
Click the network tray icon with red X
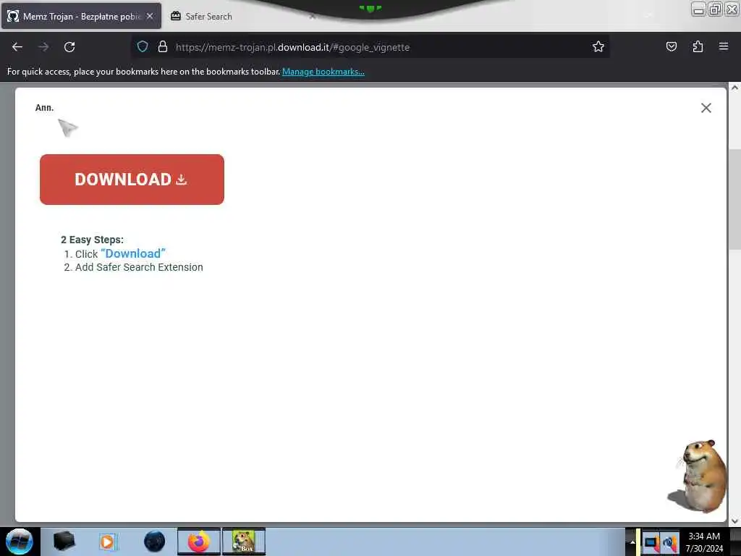[x=670, y=543]
